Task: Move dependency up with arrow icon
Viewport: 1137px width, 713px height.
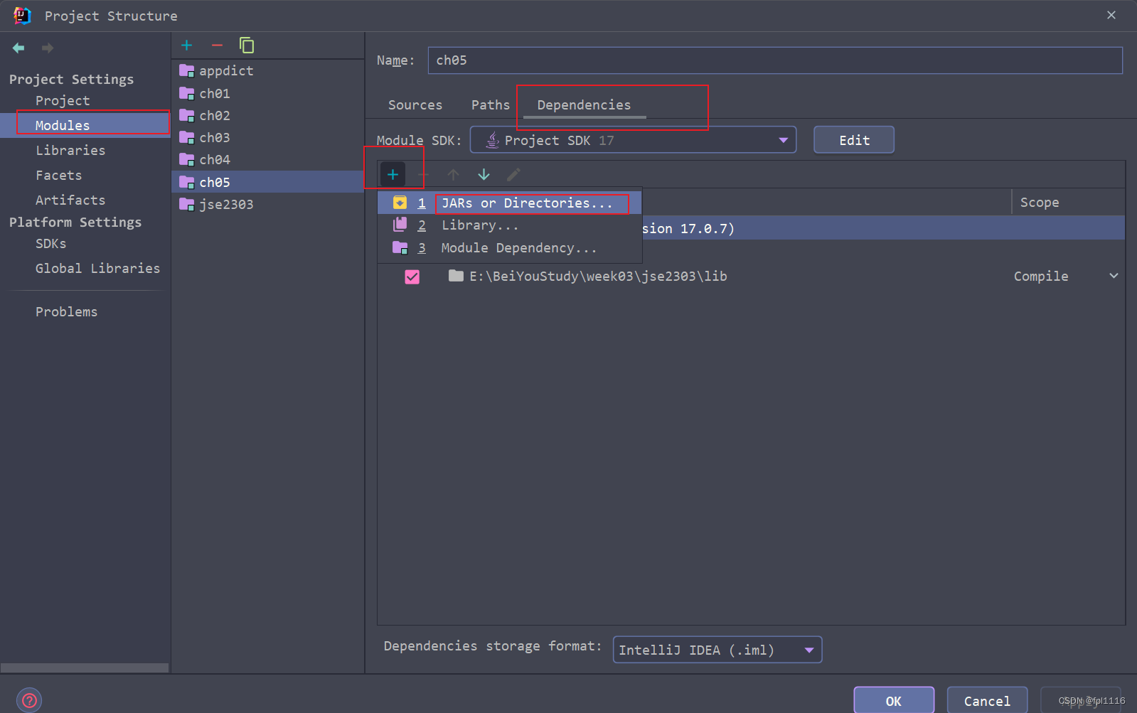Action: (x=454, y=174)
